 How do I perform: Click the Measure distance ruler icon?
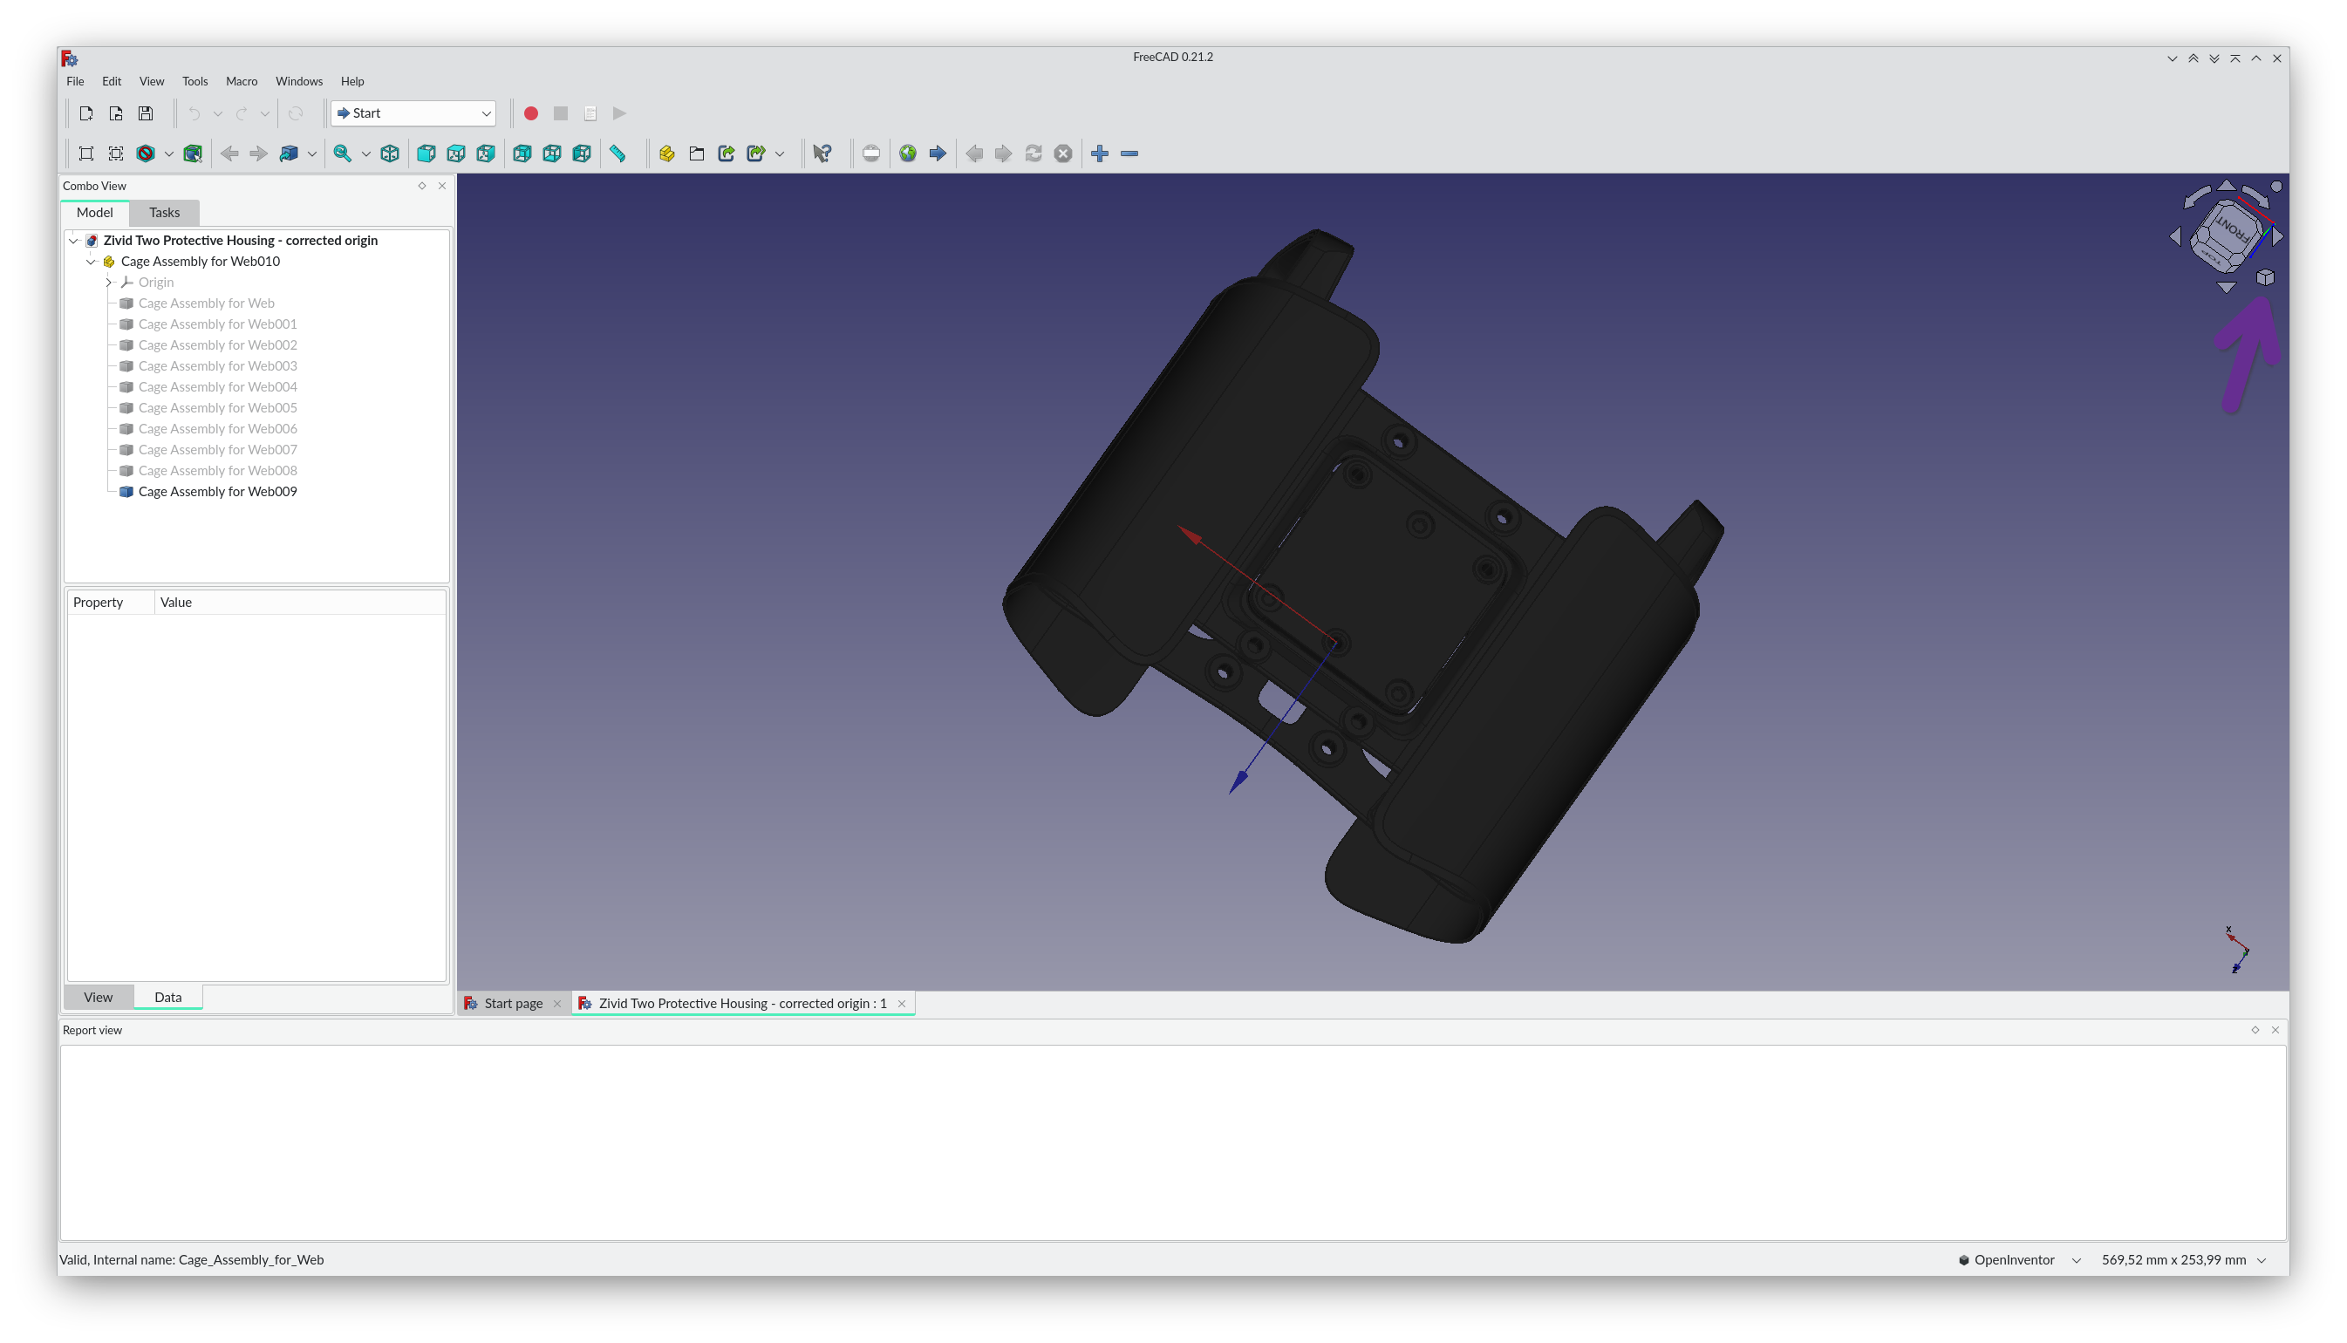click(617, 154)
